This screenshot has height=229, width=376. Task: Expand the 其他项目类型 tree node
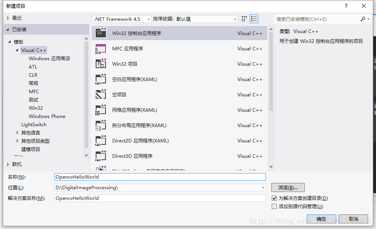pyautogui.click(x=17, y=141)
